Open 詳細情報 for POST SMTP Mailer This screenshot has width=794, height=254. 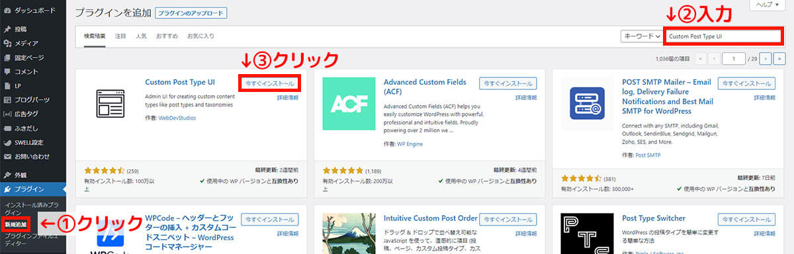pyautogui.click(x=764, y=98)
